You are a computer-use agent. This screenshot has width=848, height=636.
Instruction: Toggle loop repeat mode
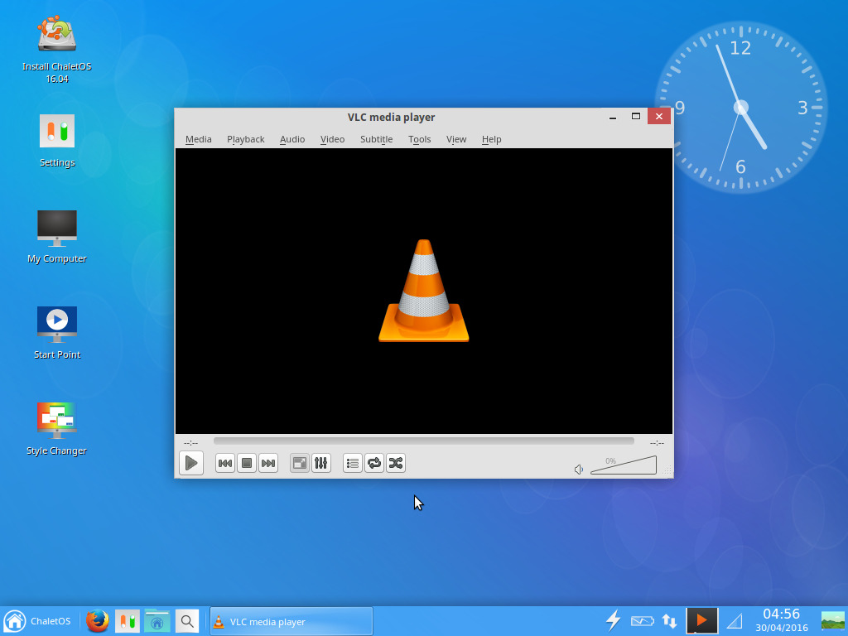pyautogui.click(x=374, y=464)
